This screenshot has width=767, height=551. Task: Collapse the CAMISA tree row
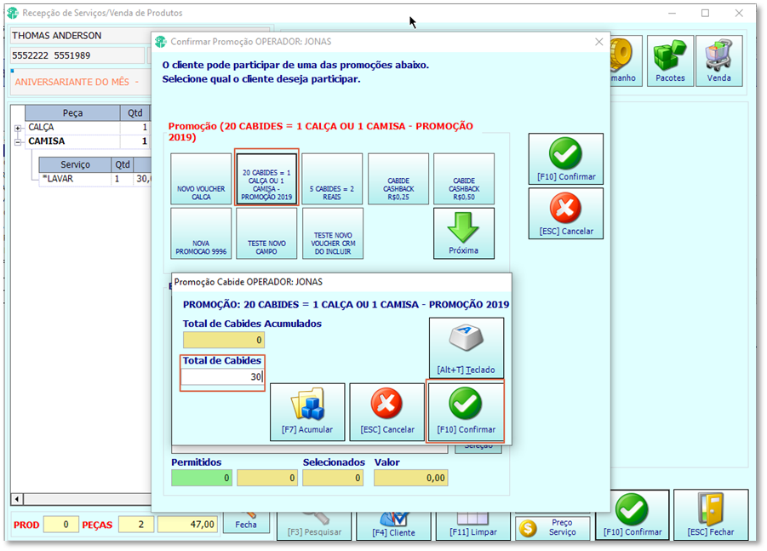pos(18,142)
